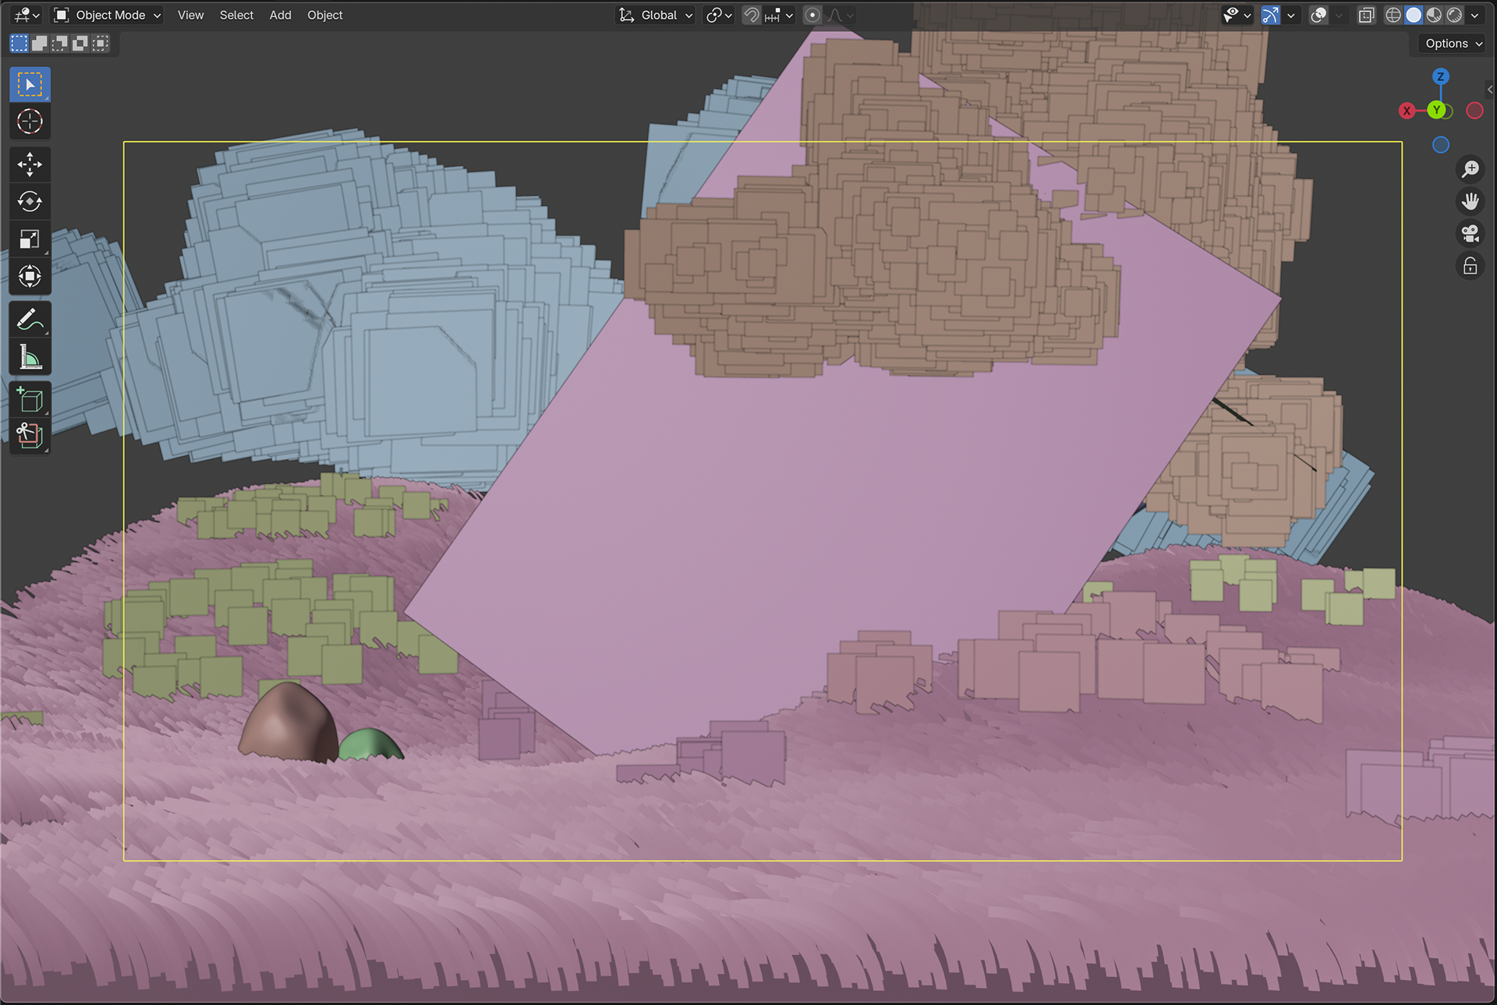The height and width of the screenshot is (1005, 1497).
Task: Open the Select menu
Action: 236,15
